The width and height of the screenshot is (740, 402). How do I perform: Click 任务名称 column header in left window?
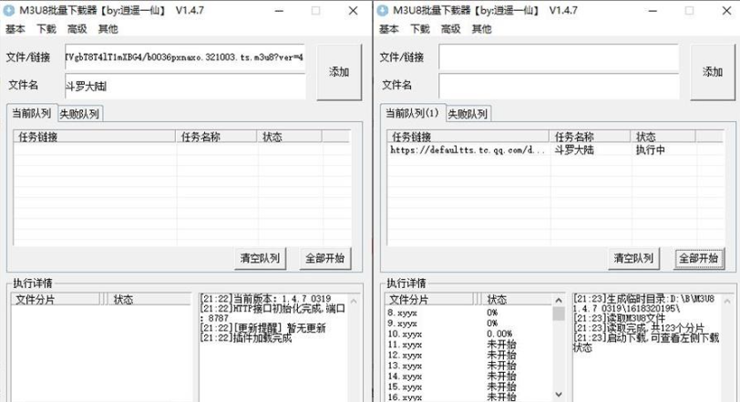(x=216, y=137)
